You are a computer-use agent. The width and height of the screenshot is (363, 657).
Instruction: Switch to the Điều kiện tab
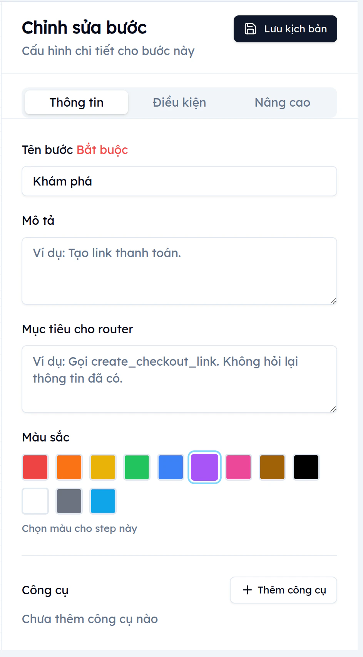point(179,102)
